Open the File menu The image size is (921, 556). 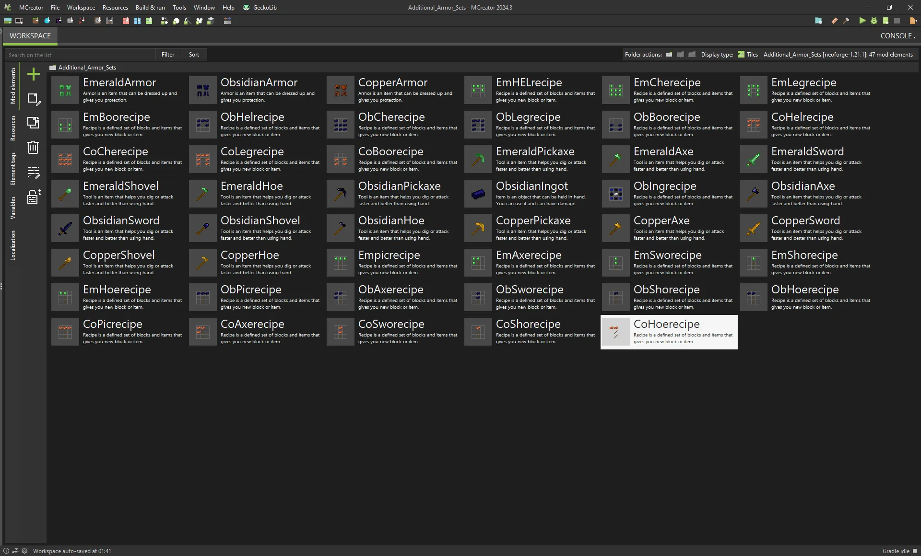pyautogui.click(x=55, y=7)
